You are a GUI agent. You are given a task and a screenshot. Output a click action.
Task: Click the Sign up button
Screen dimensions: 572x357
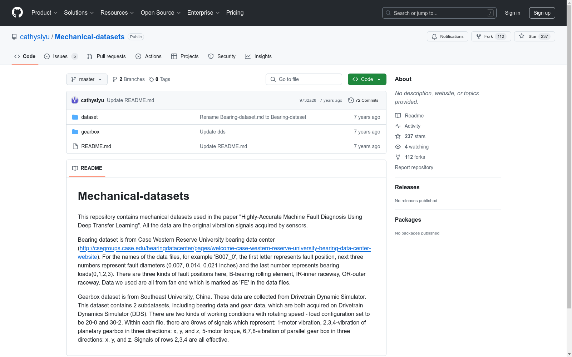(x=542, y=13)
